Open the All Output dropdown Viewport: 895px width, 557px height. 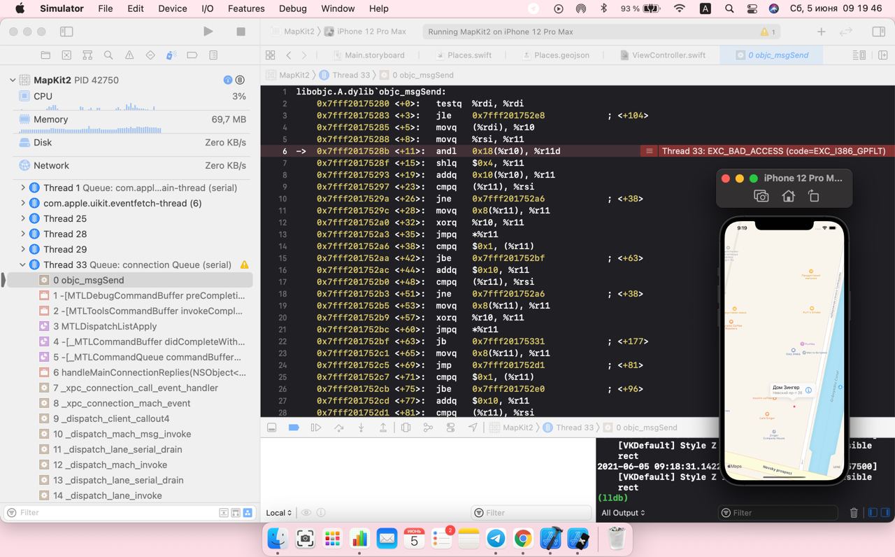pyautogui.click(x=623, y=513)
